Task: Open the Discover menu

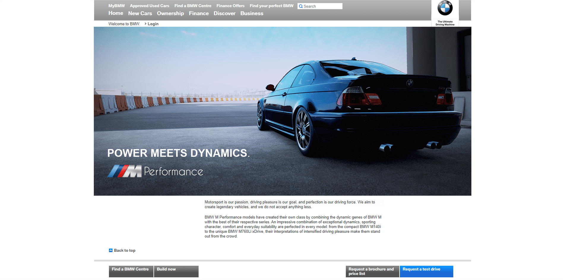Action: [224, 13]
